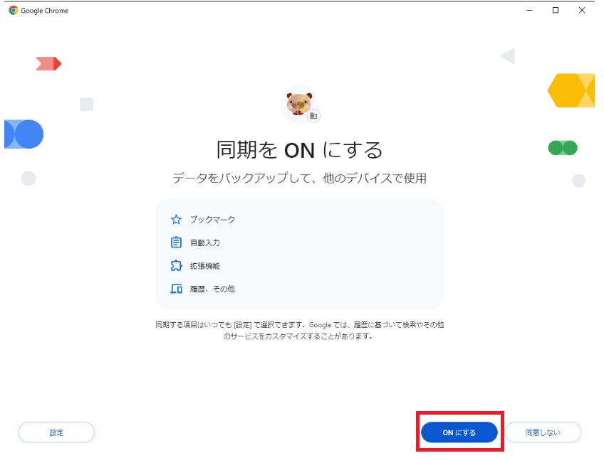Click the history devices icon
The width and height of the screenshot is (604, 458).
(x=176, y=289)
